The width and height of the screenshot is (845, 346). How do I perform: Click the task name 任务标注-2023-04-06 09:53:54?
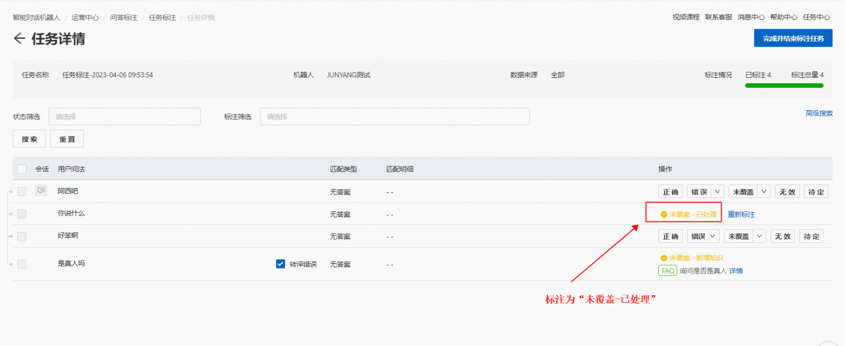click(x=108, y=75)
